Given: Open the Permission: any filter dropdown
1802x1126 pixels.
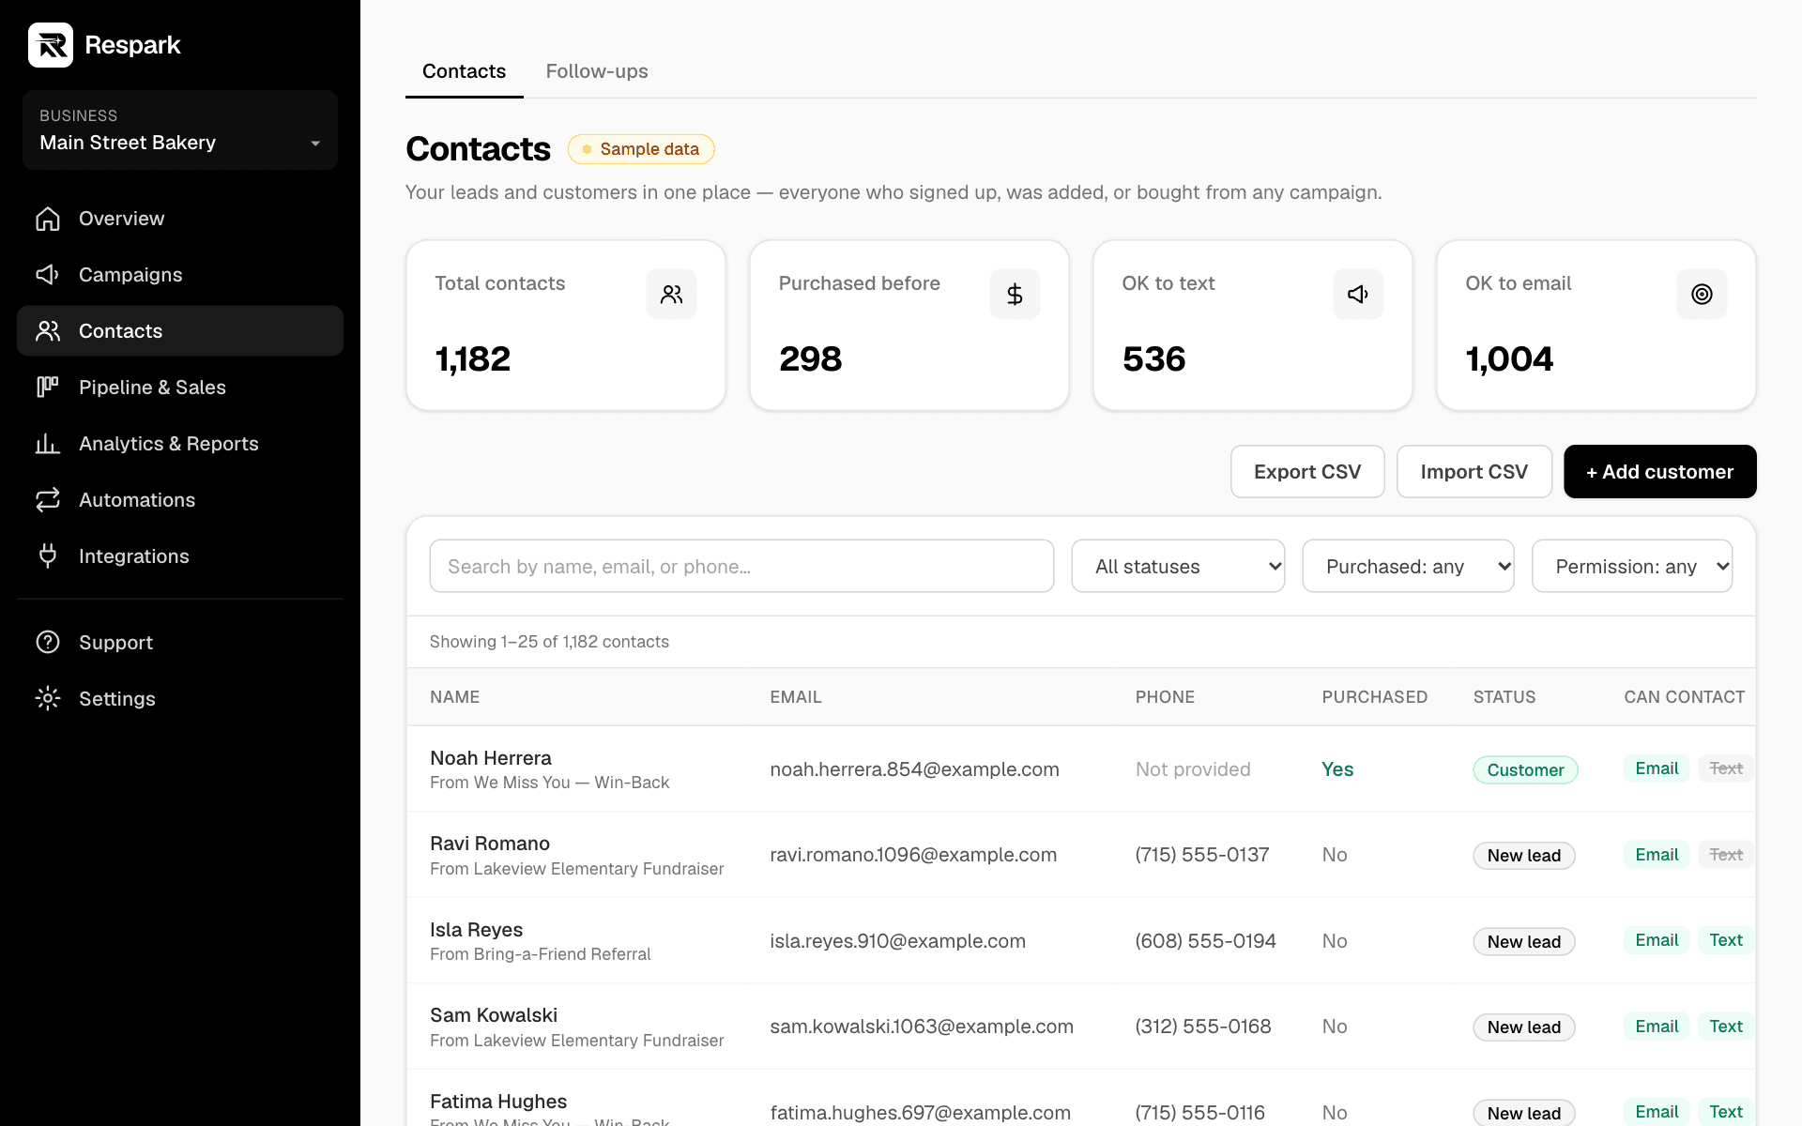Looking at the screenshot, I should (1632, 566).
